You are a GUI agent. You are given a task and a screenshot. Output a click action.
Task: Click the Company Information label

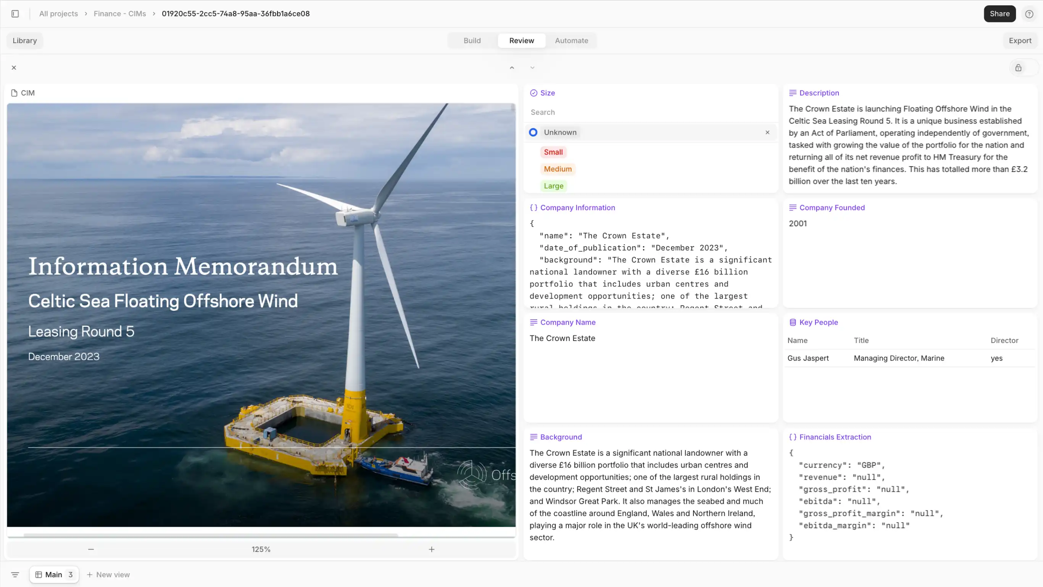click(x=577, y=207)
